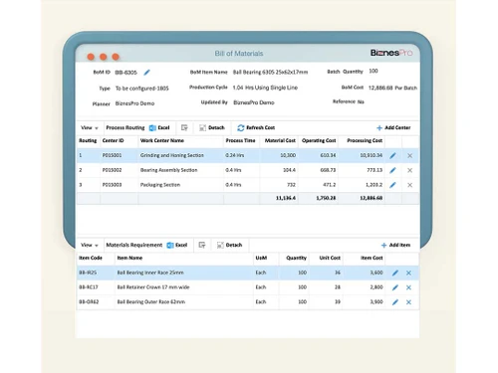Click total material cost 11,136.4 cell
498x373 pixels.
click(286, 198)
